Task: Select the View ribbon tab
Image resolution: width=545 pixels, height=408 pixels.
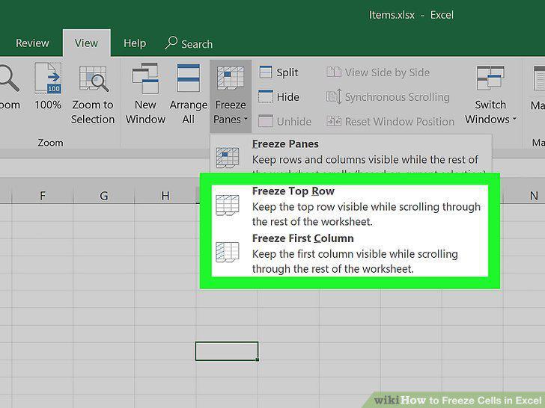Action: pos(87,43)
